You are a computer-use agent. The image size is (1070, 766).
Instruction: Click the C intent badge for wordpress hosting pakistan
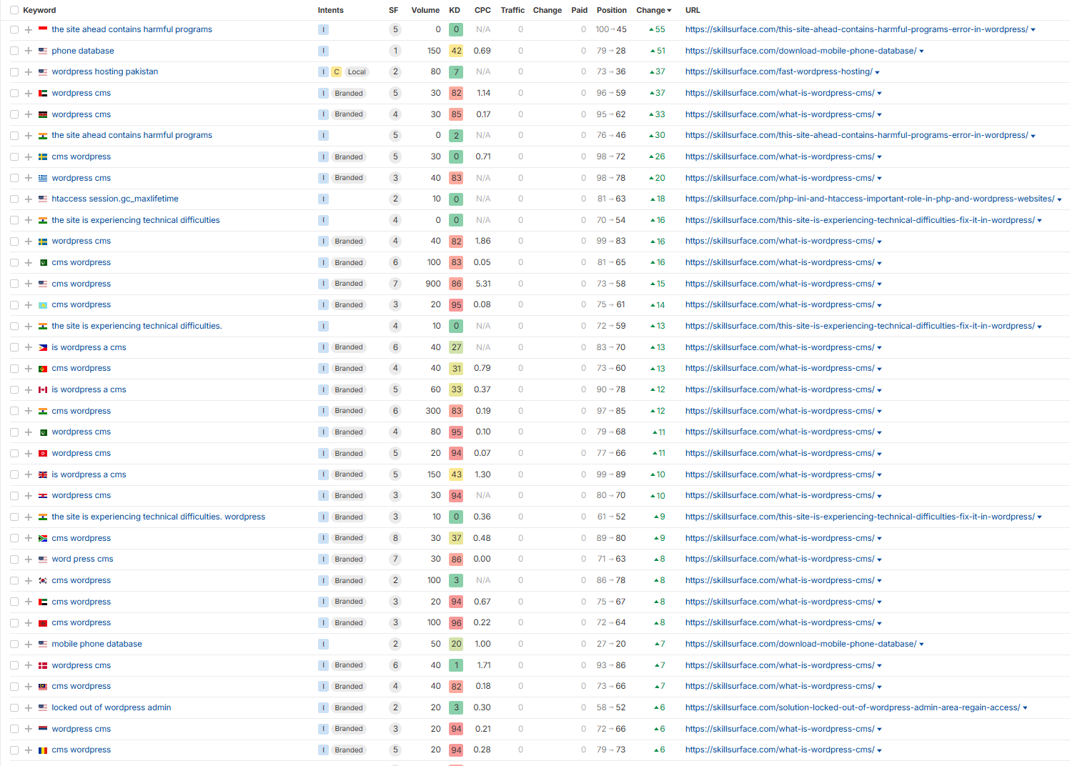337,72
